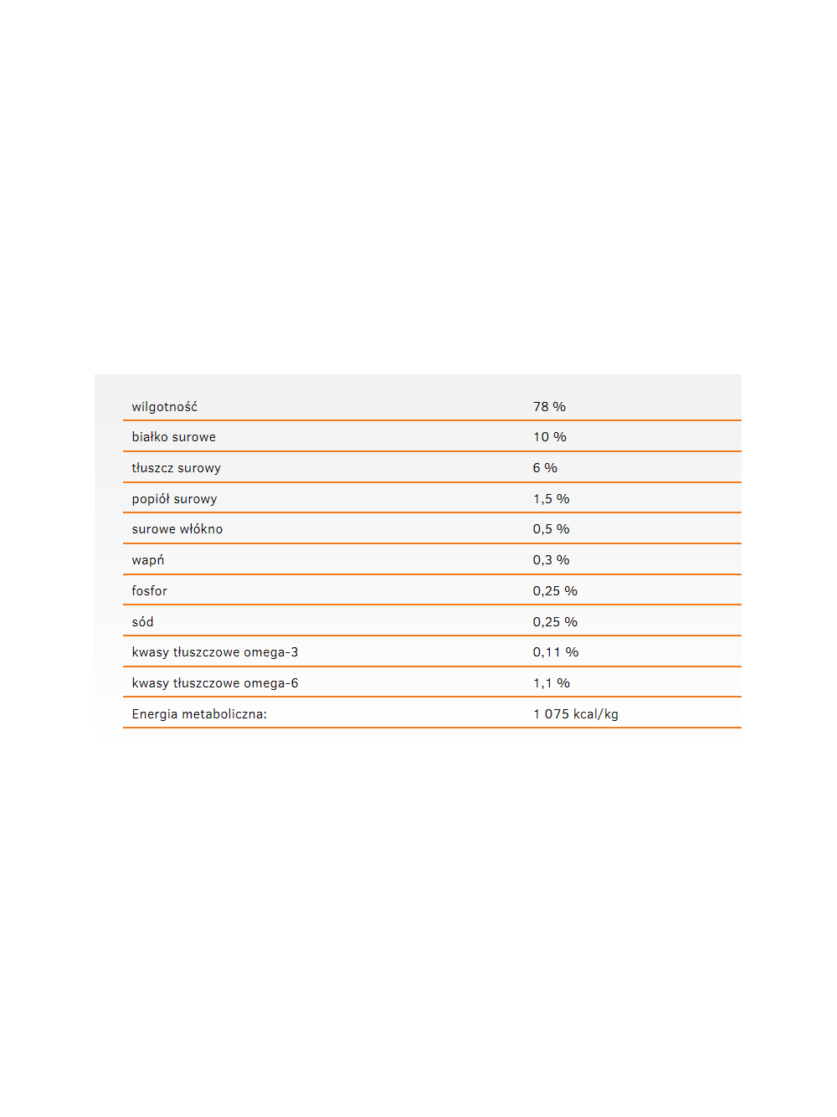This screenshot has height=1117, width=837.
Task: Click kwasy tłuszczowe omega-3 label
Action: point(215,652)
